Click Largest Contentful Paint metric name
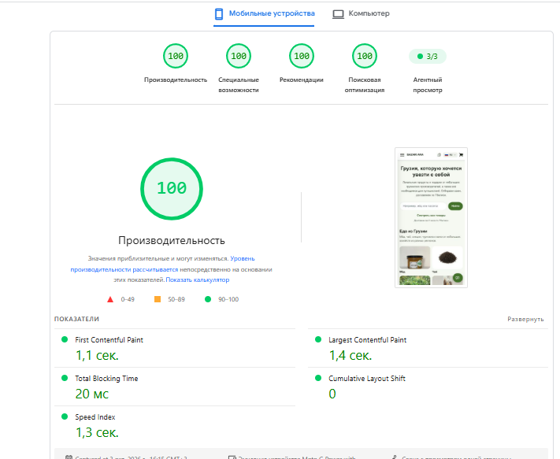This screenshot has width=560, height=459. 368,340
